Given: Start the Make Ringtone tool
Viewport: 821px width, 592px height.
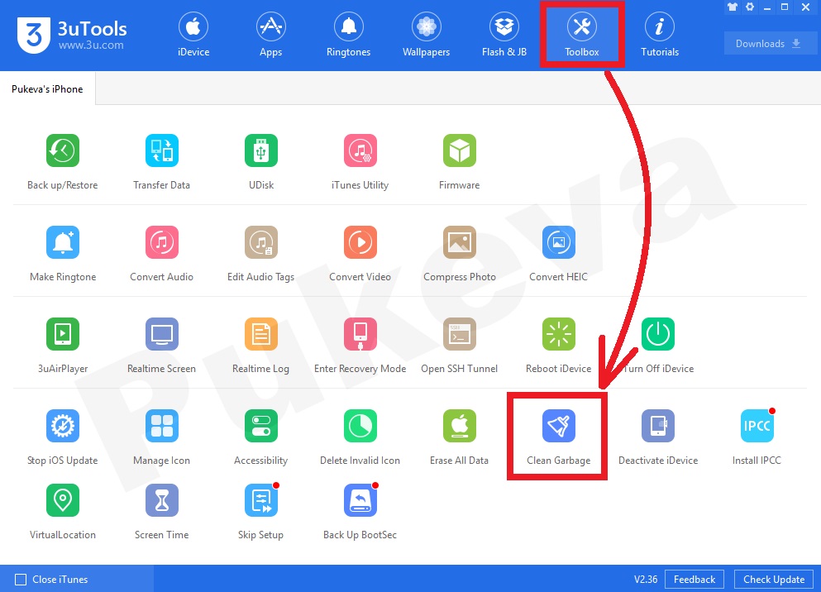Looking at the screenshot, I should tap(62, 242).
